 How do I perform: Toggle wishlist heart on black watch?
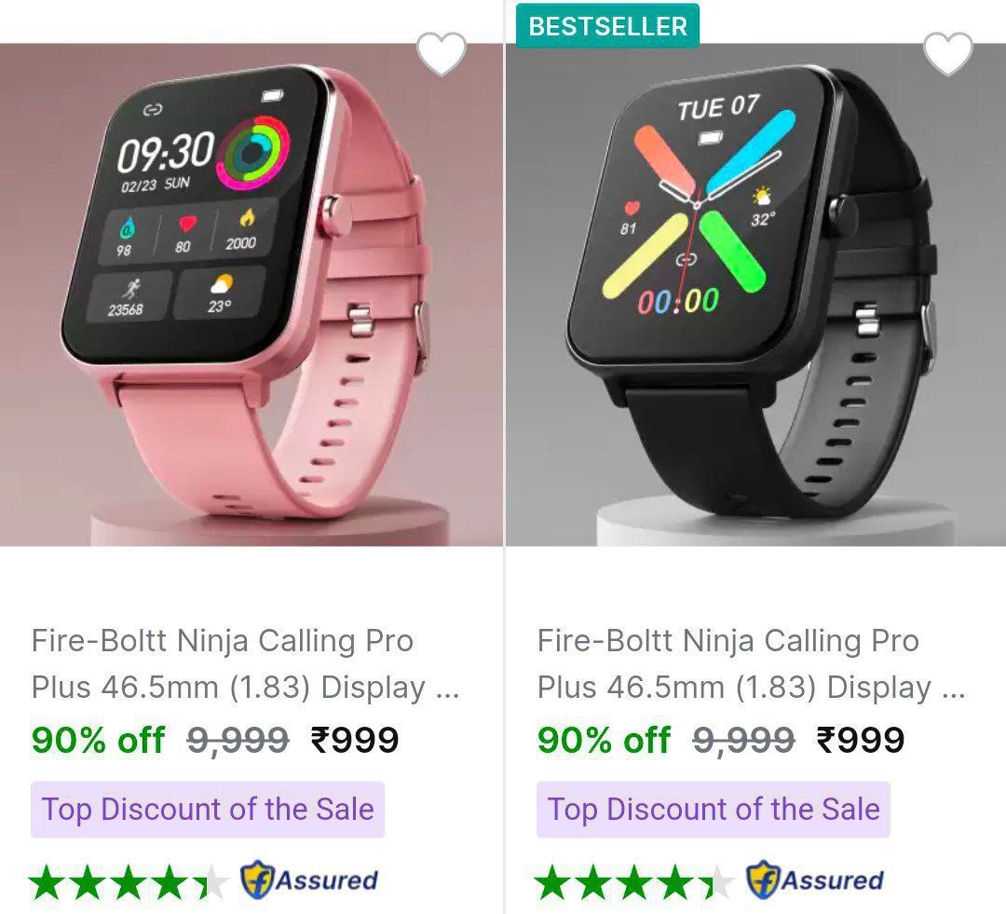947,54
